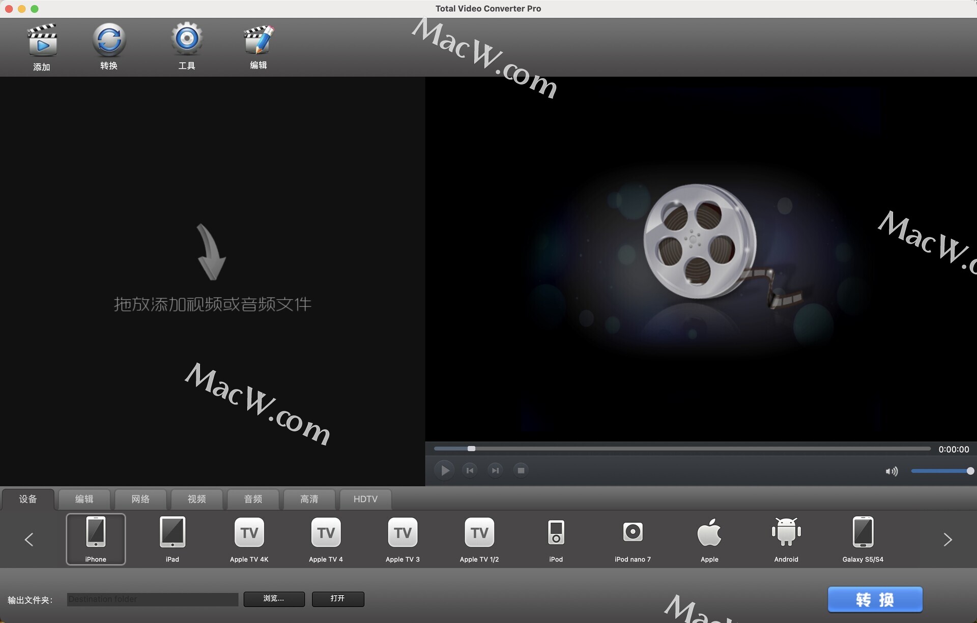This screenshot has width=977, height=623.
Task: Choose the Apple TV 4K preset
Action: click(249, 539)
